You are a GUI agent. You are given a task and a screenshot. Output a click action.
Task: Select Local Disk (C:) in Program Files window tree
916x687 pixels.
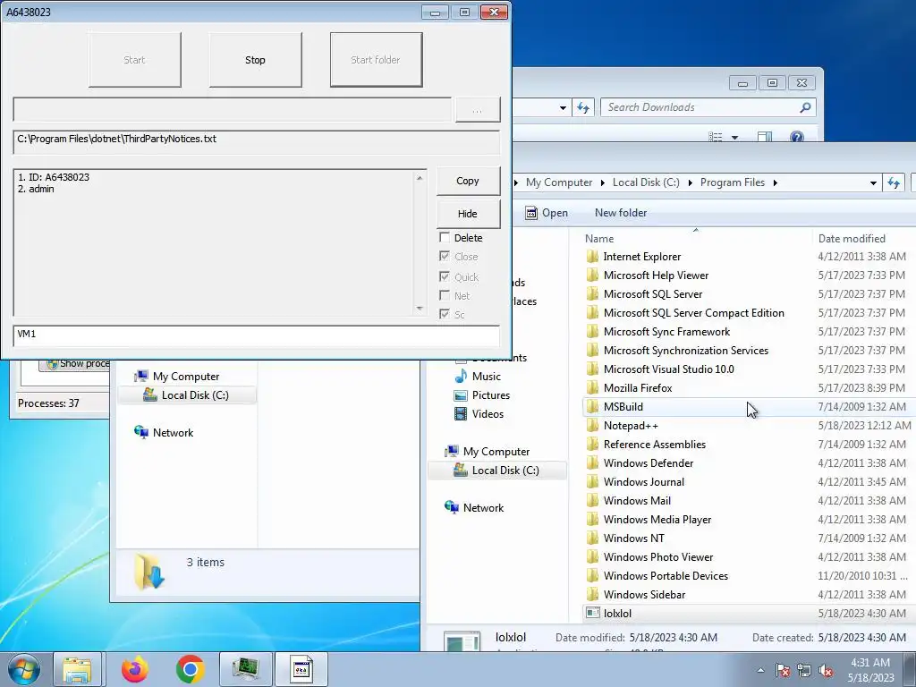pos(496,471)
